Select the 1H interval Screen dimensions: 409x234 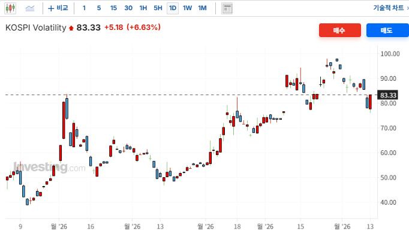[x=143, y=8]
